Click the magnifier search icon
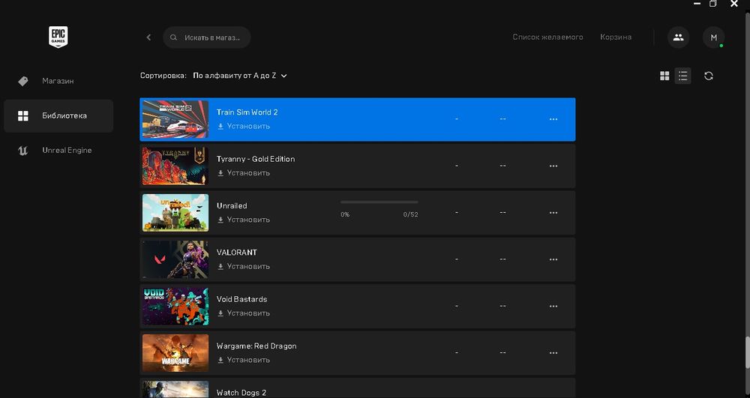This screenshot has height=398, width=750. [x=174, y=37]
